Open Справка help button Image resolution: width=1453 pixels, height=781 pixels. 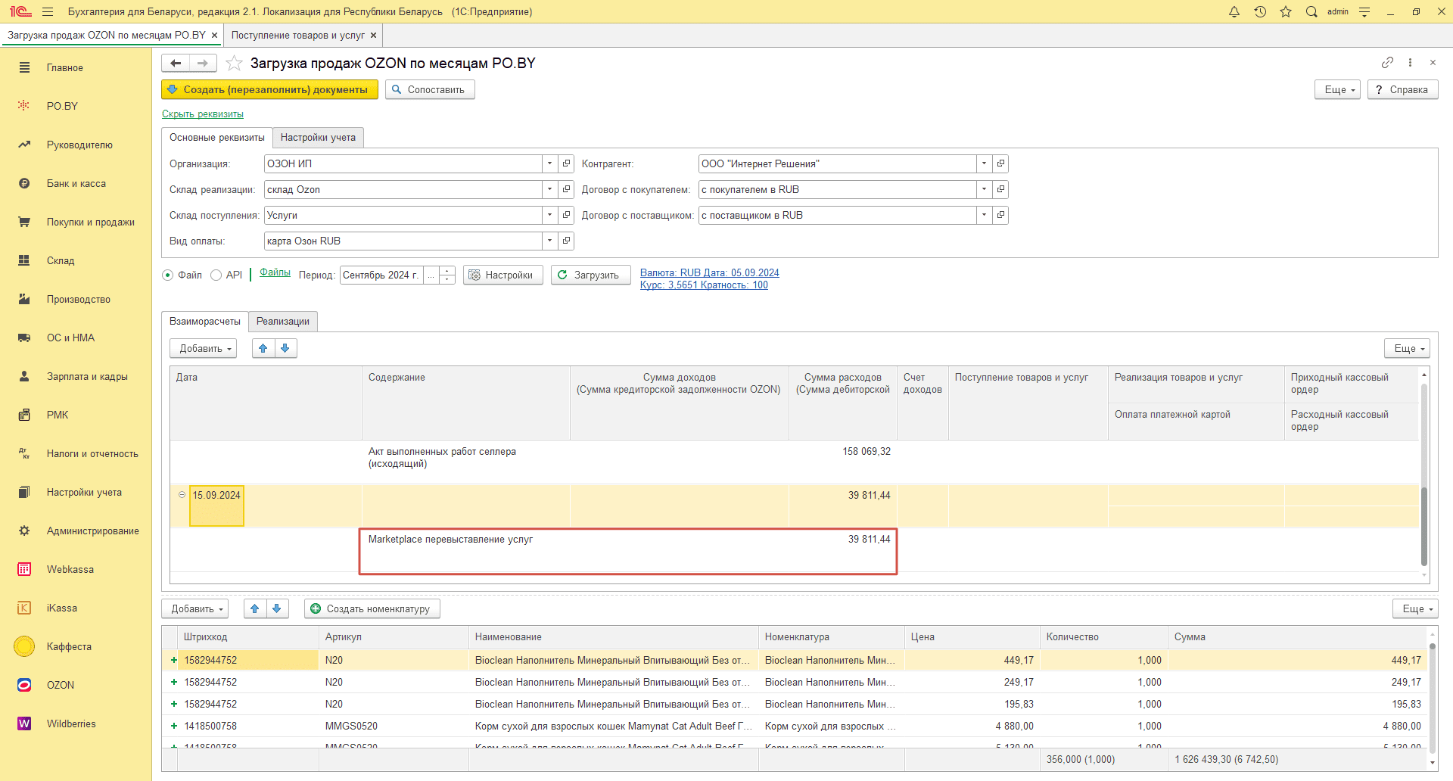coord(1402,89)
